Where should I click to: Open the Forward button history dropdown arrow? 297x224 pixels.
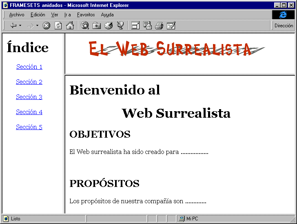(x=37, y=26)
